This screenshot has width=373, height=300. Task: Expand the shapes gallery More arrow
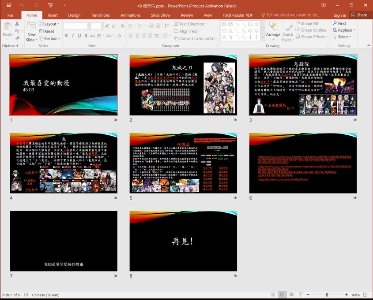(x=263, y=38)
